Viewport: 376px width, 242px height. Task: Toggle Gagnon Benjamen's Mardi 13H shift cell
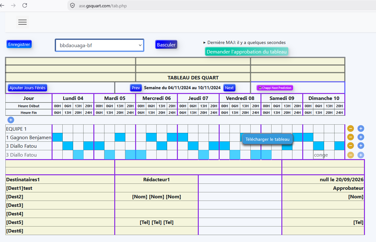[120, 137]
